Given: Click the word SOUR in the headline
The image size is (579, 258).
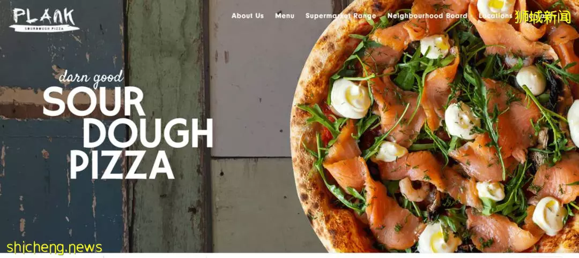Looking at the screenshot, I should pos(94,102).
